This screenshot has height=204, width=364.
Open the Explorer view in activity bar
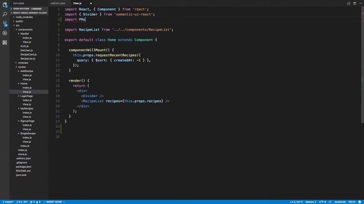click(x=5, y=5)
